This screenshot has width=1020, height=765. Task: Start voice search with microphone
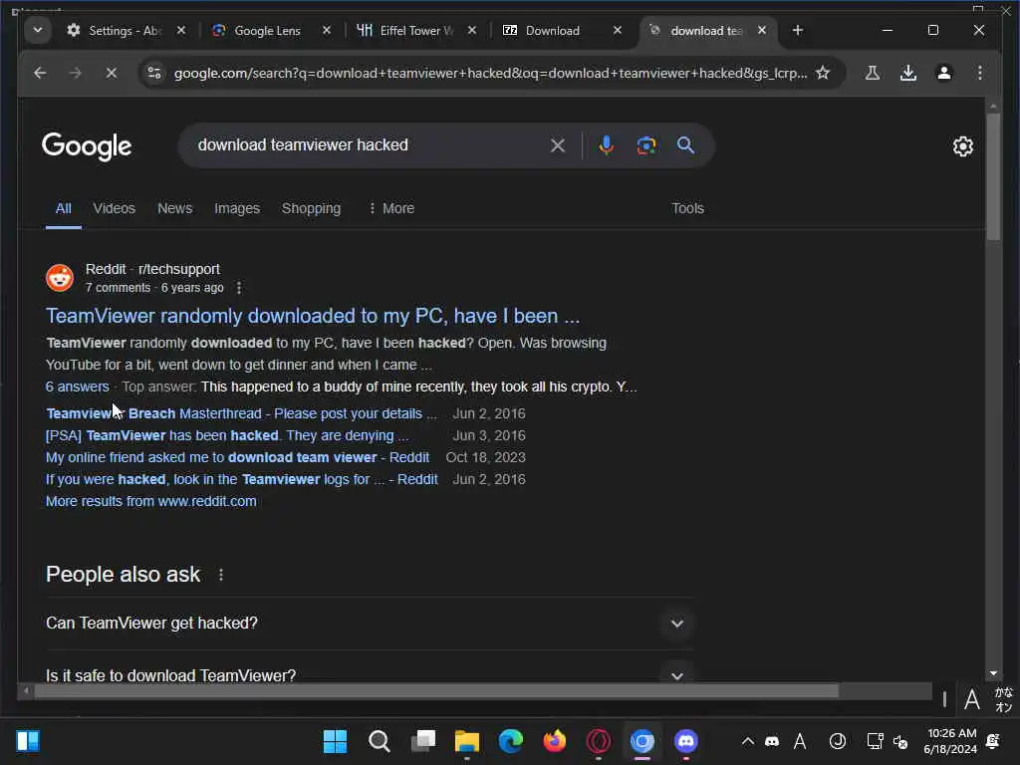coord(607,145)
